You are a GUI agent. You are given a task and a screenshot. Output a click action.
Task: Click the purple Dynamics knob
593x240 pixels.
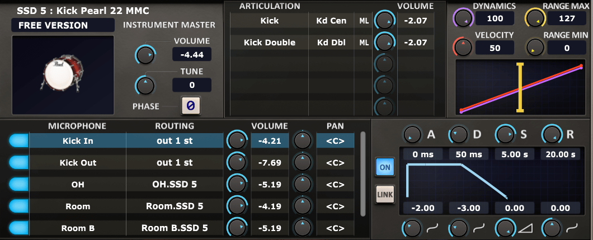pyautogui.click(x=462, y=19)
